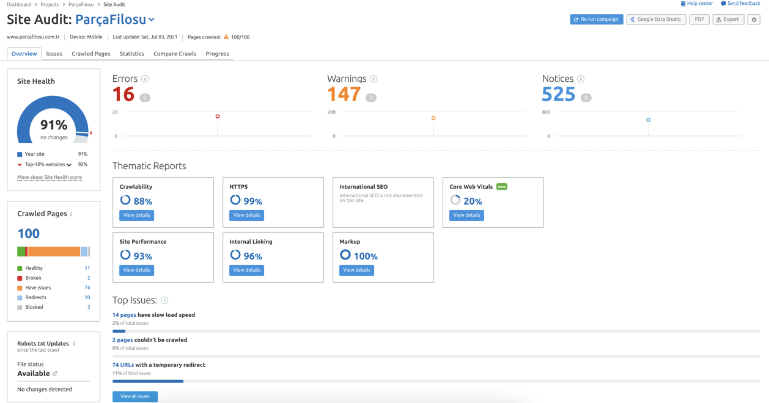Open More about Site Health score link

[x=50, y=178]
